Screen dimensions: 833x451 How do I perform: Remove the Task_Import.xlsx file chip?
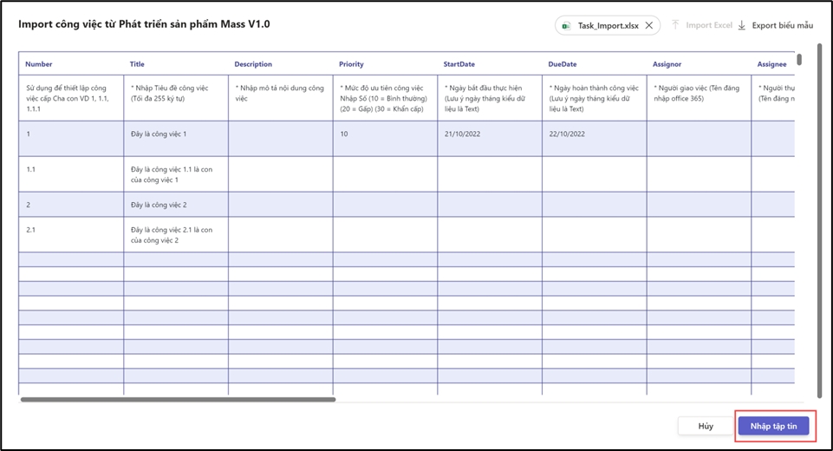point(649,25)
